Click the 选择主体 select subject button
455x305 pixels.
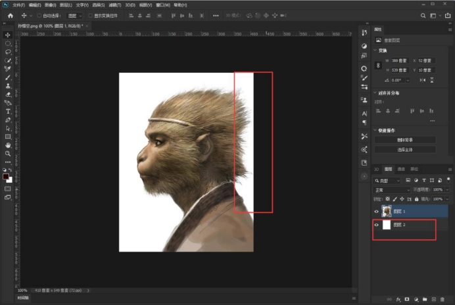point(405,150)
